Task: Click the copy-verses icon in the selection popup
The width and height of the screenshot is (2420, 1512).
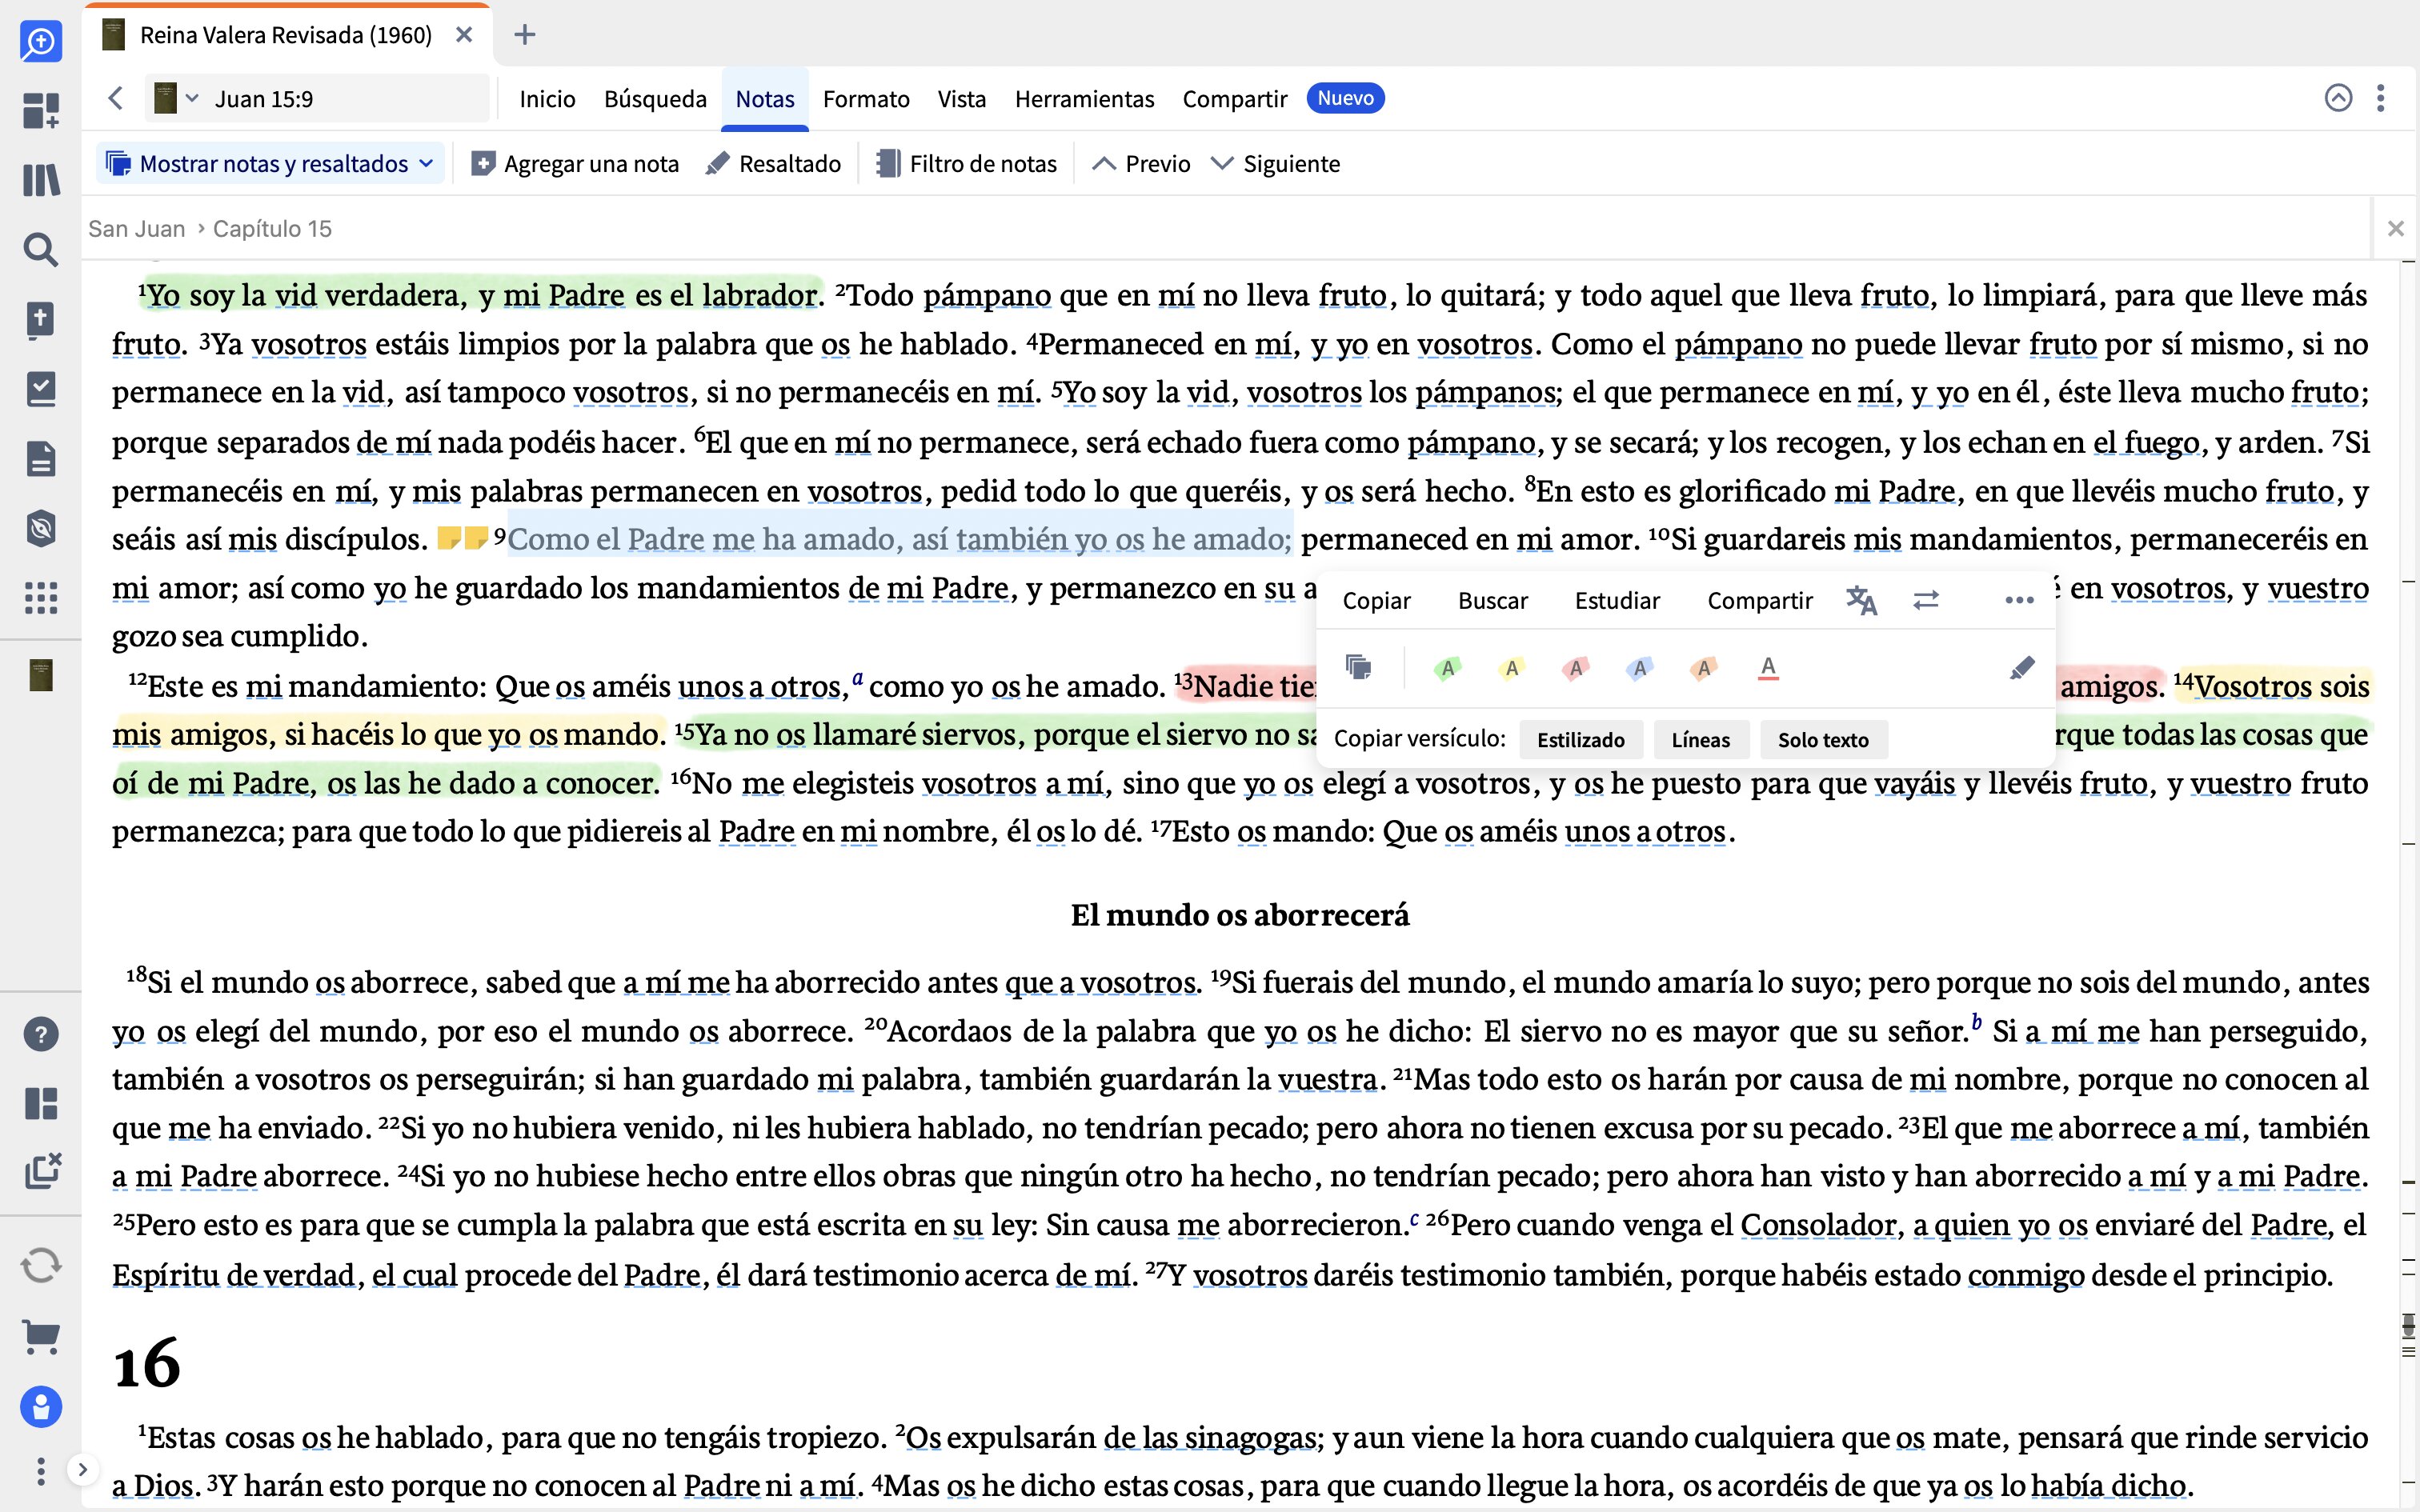Action: 1360,667
